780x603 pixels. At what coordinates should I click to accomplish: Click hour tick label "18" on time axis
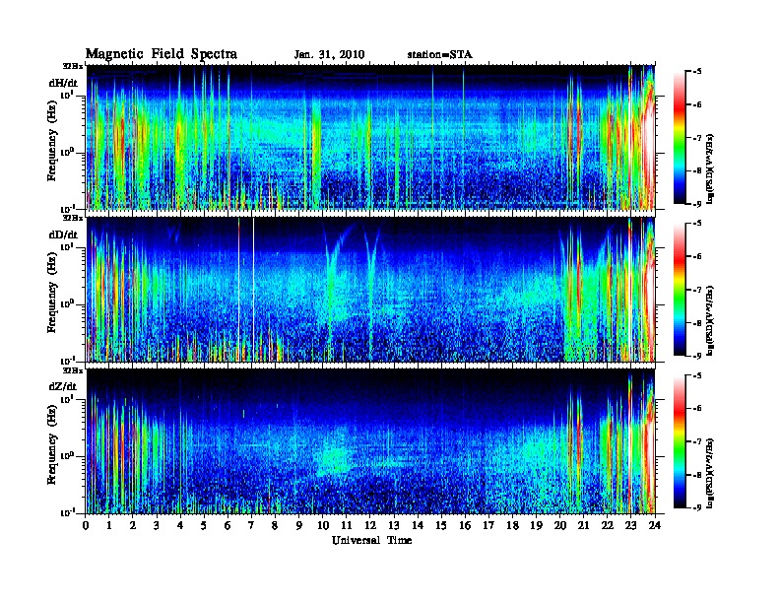[x=512, y=525]
